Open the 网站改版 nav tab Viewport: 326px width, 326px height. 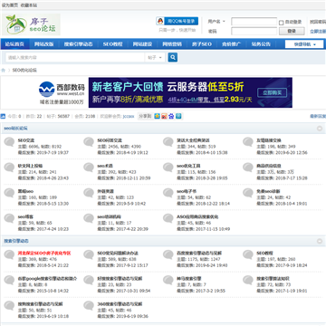tap(43, 44)
